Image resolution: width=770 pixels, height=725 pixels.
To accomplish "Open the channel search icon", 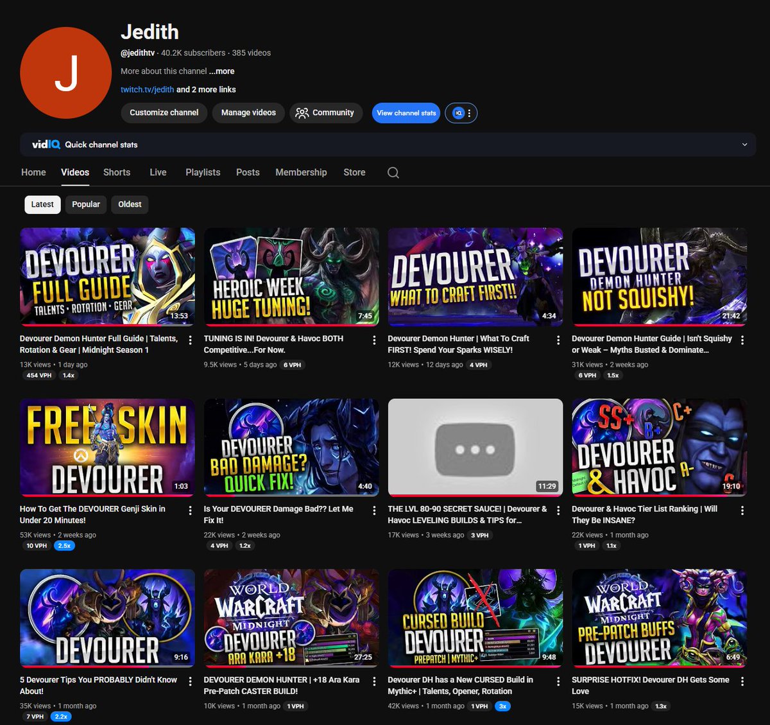I will click(x=393, y=172).
